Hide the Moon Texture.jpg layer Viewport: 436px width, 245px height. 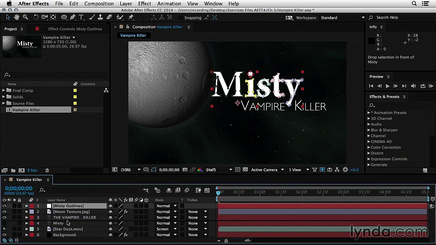4,212
